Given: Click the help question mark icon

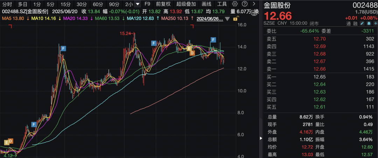Looking at the screenshot, I should coord(244,4).
